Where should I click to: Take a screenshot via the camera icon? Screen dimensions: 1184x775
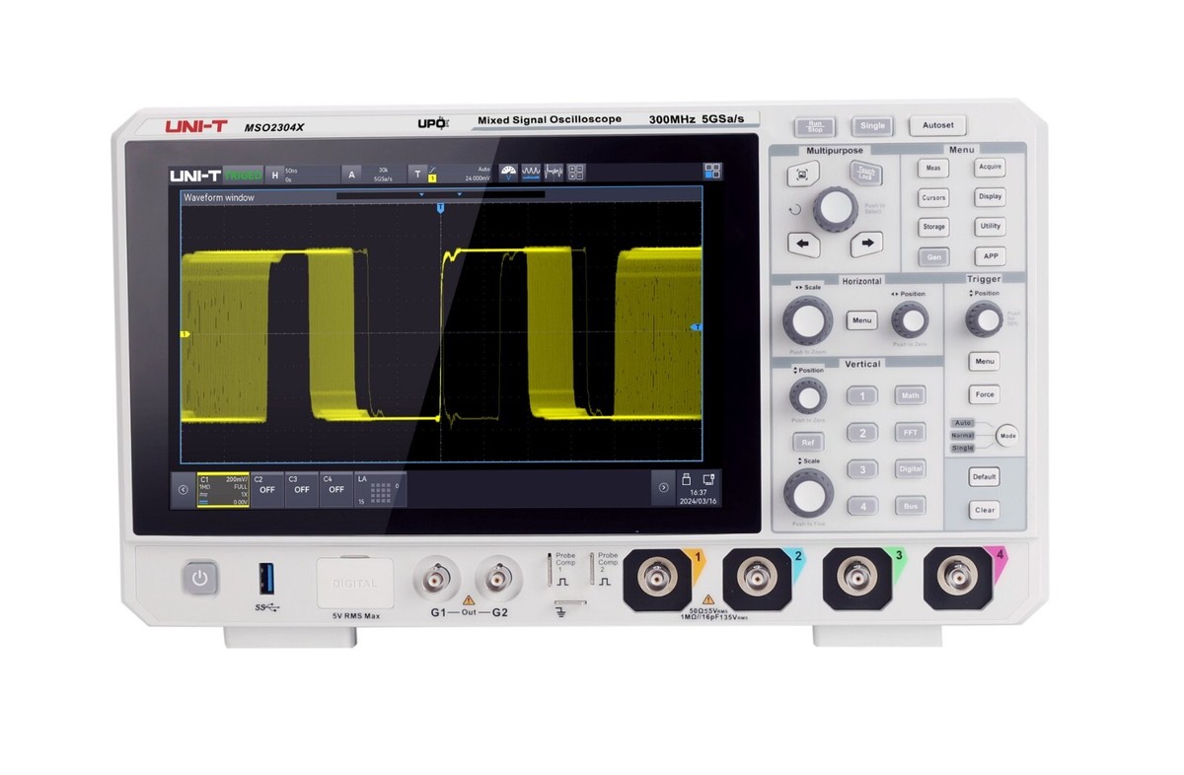[x=706, y=481]
